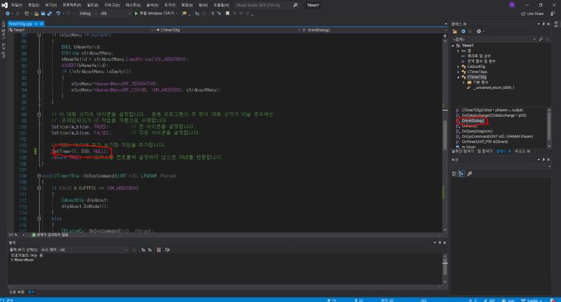Expand the CAboutDlg node in Class View
Image resolution: width=561 pixels, height=302 pixels.
[x=458, y=66]
